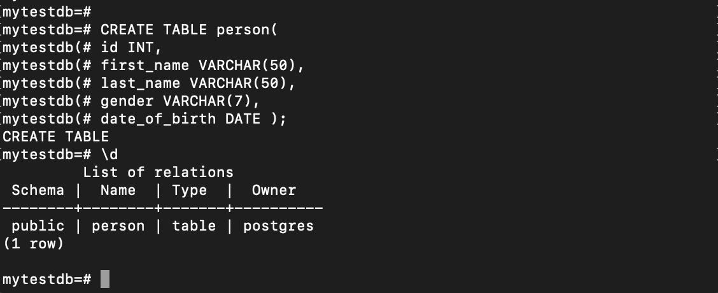The image size is (718, 293).
Task: Click the 'Schema' column header
Action: (x=38, y=190)
